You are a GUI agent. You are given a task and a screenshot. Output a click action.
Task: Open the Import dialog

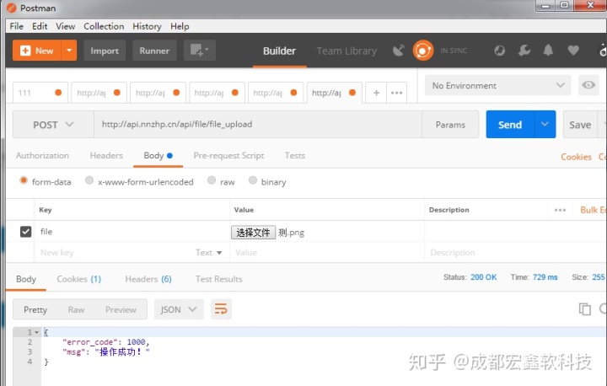(105, 51)
